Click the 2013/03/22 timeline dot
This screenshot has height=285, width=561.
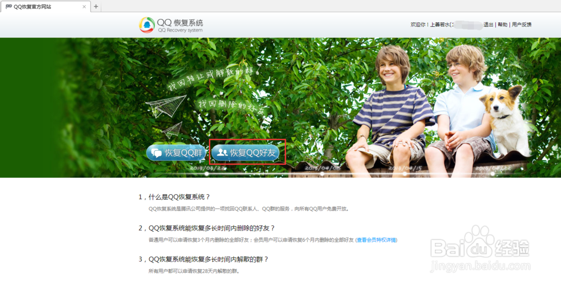(206, 174)
